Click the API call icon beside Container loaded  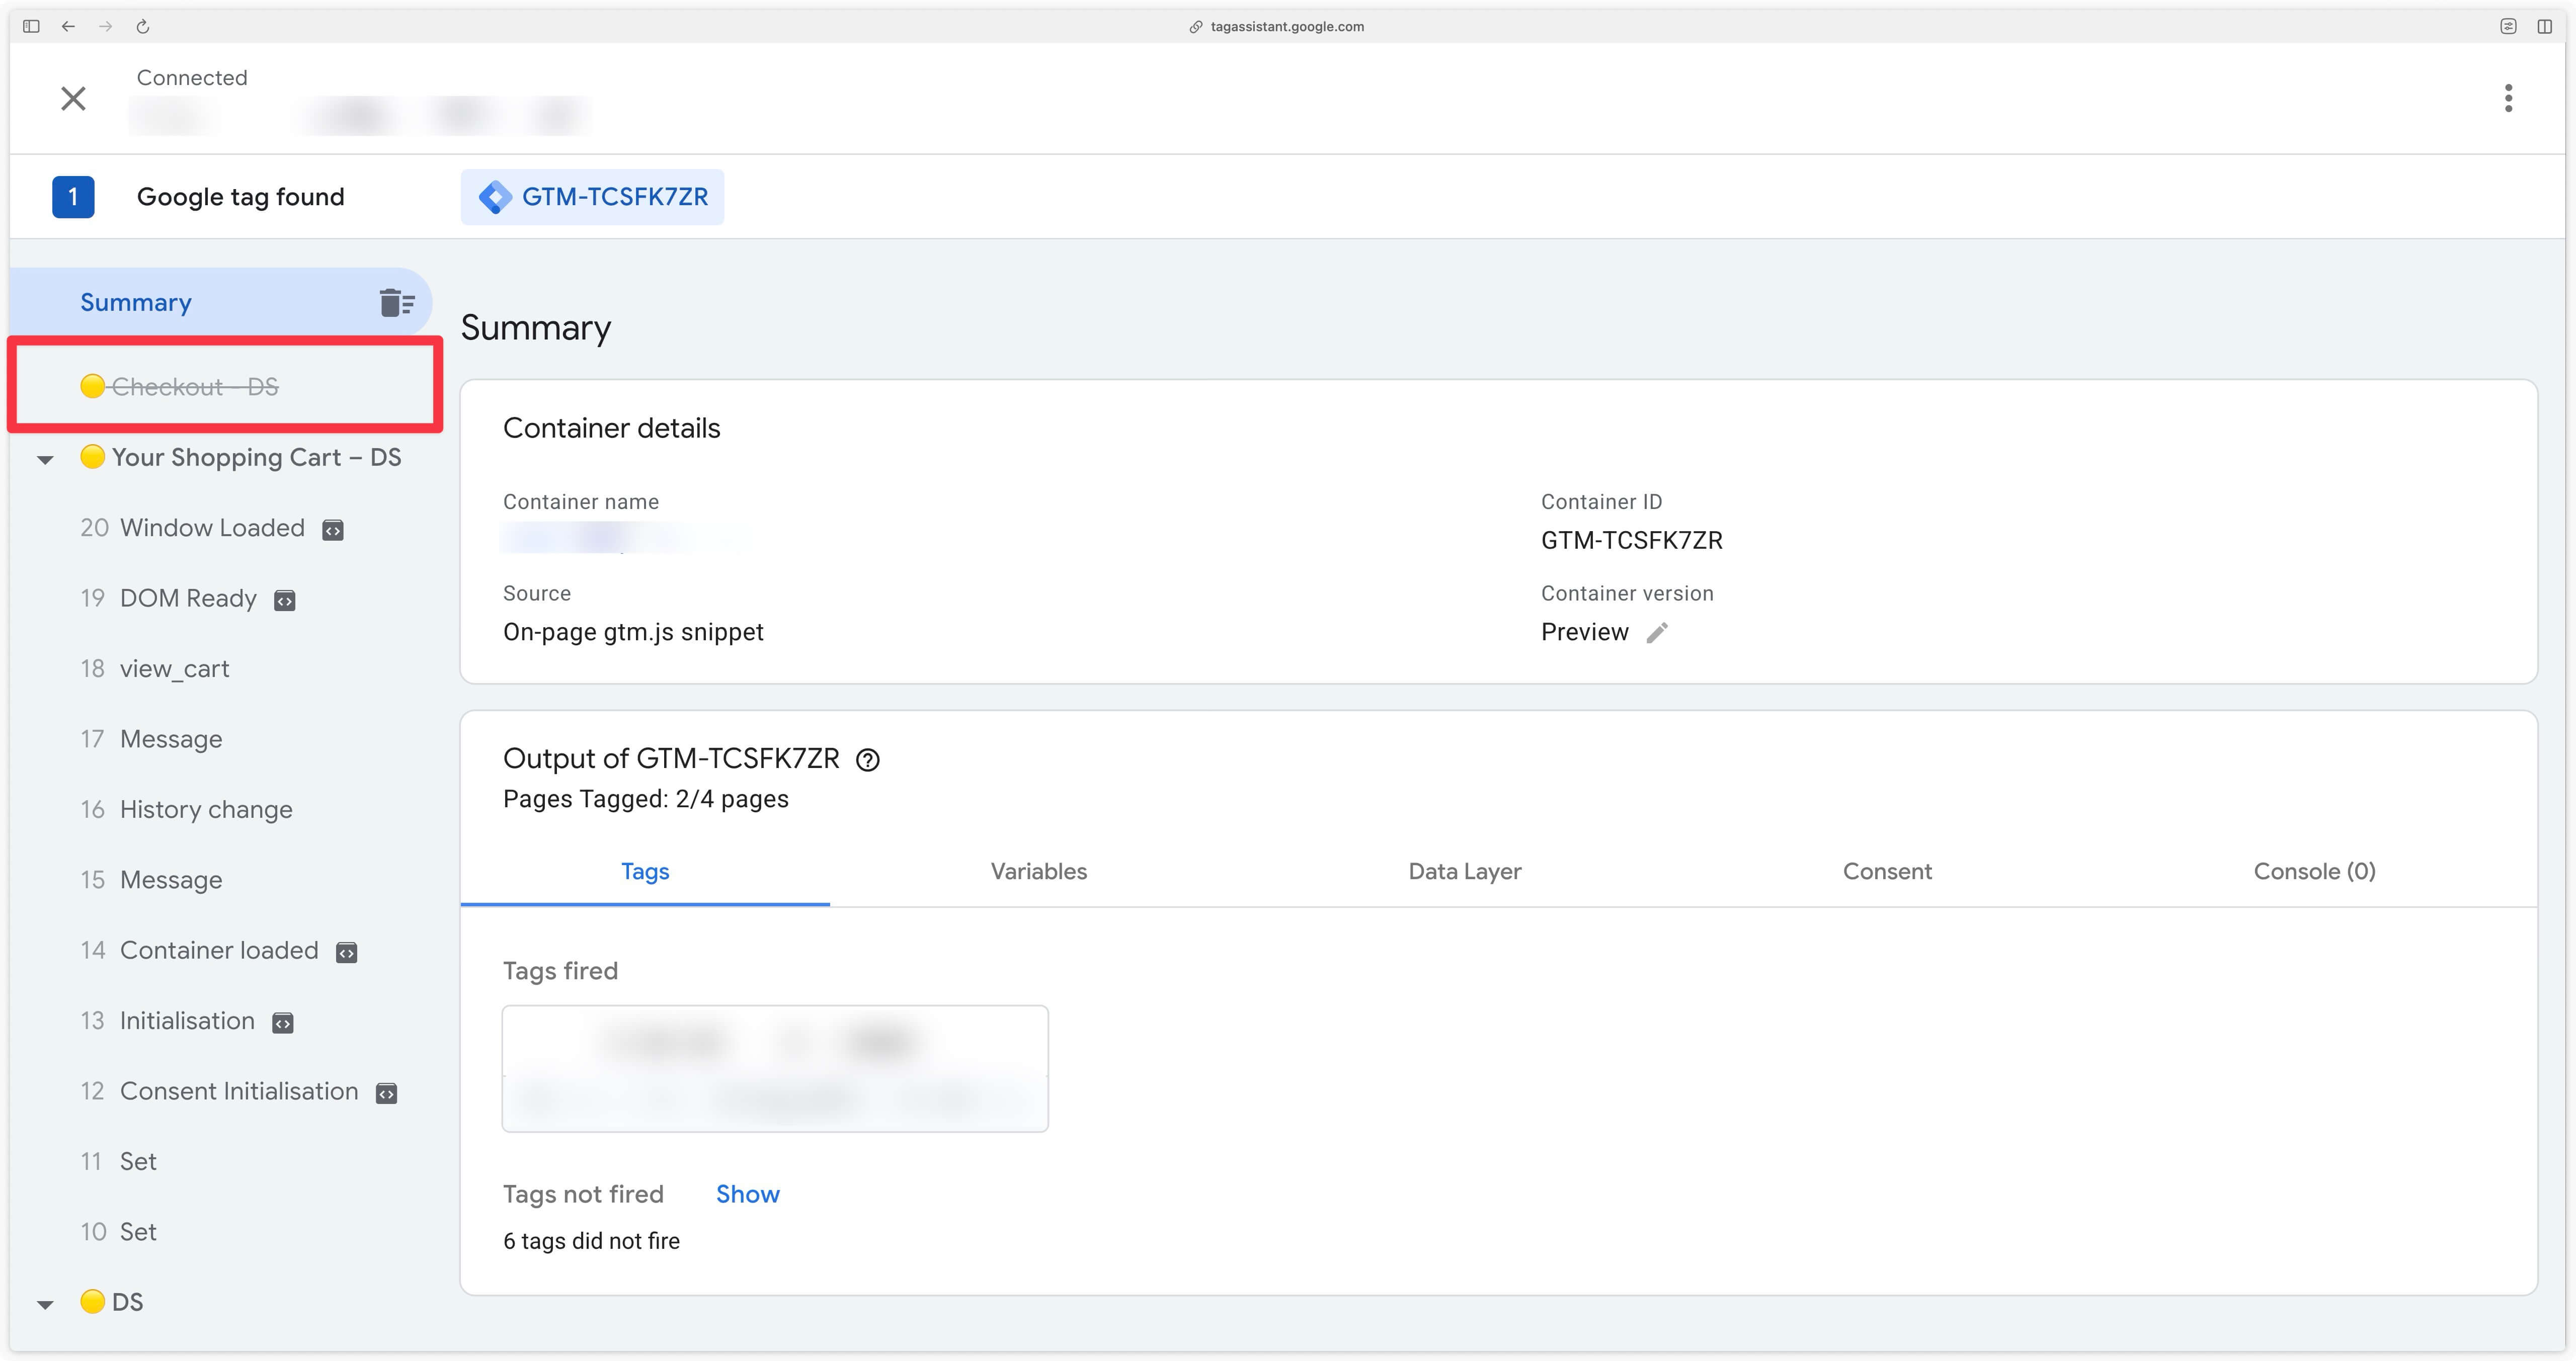click(347, 953)
